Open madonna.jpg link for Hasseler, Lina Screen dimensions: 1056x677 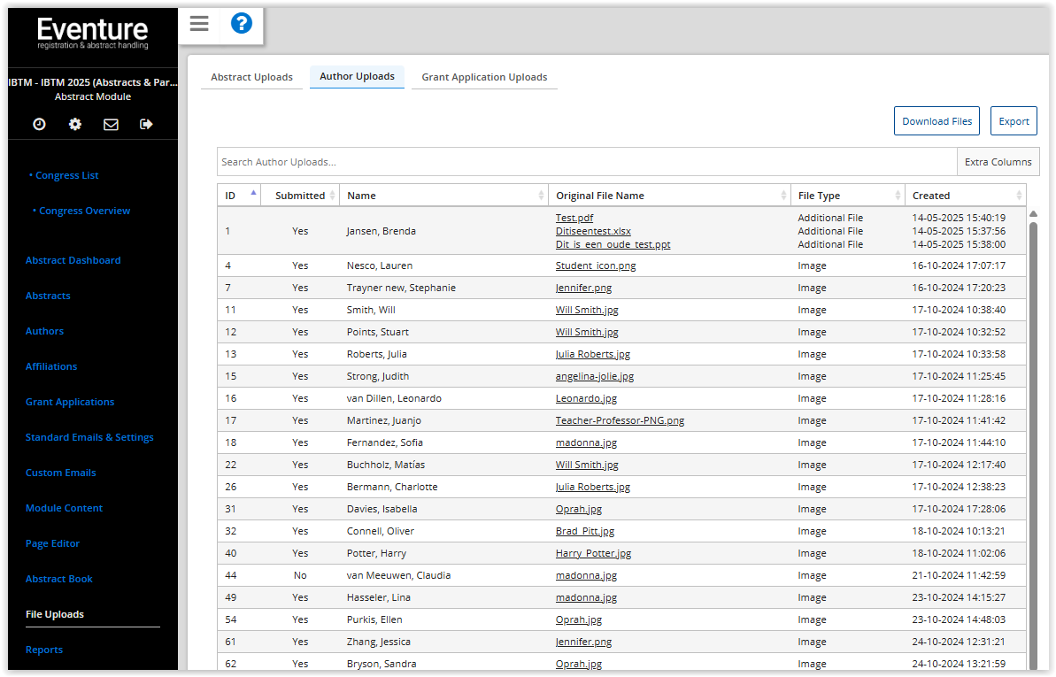click(x=586, y=597)
